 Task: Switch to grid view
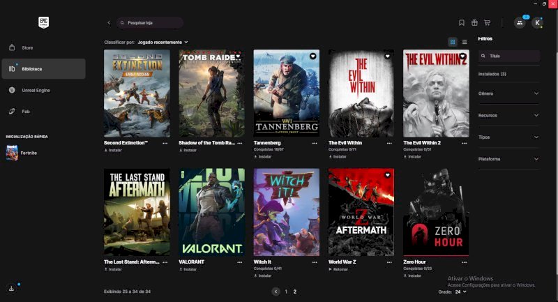click(x=453, y=42)
